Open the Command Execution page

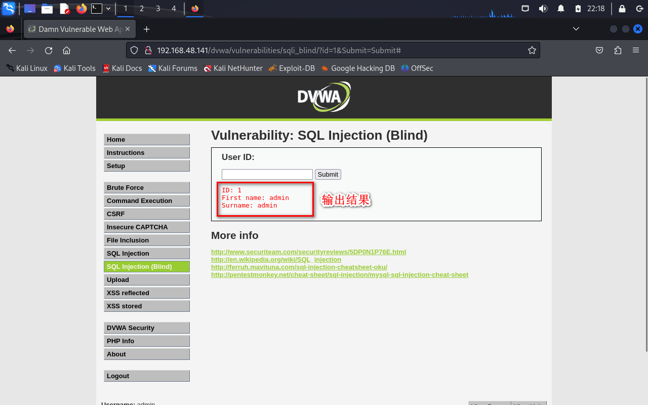(x=147, y=201)
